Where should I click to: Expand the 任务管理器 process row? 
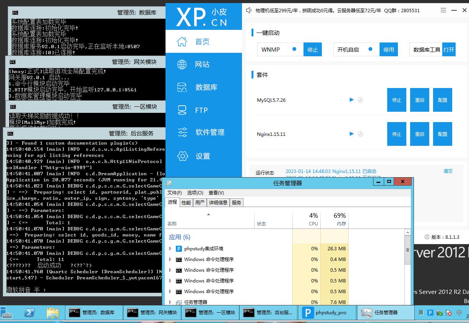pos(170,302)
